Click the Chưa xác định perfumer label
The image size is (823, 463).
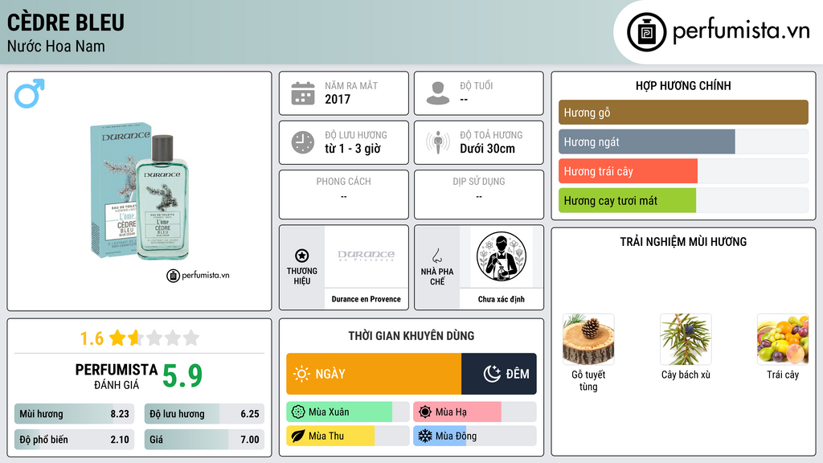[x=502, y=299]
